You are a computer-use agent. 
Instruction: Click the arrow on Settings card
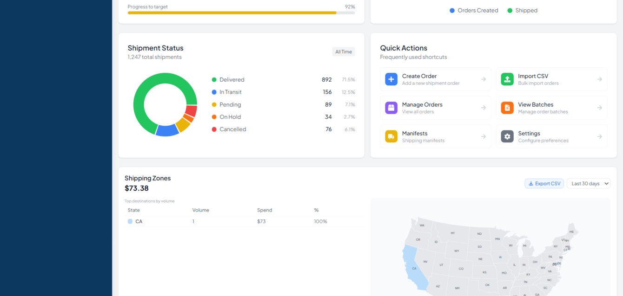(599, 136)
